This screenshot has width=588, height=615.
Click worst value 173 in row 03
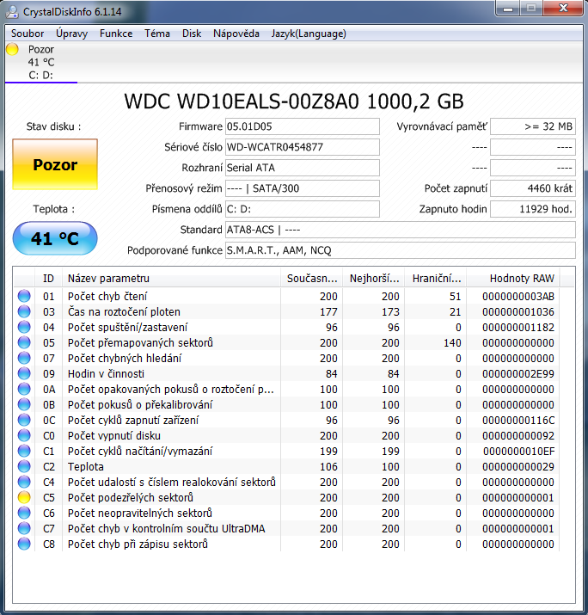coord(390,312)
